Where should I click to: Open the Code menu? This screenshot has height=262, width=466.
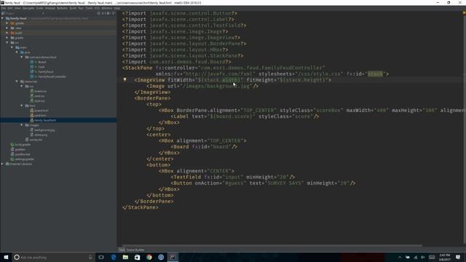pyautogui.click(x=39, y=8)
